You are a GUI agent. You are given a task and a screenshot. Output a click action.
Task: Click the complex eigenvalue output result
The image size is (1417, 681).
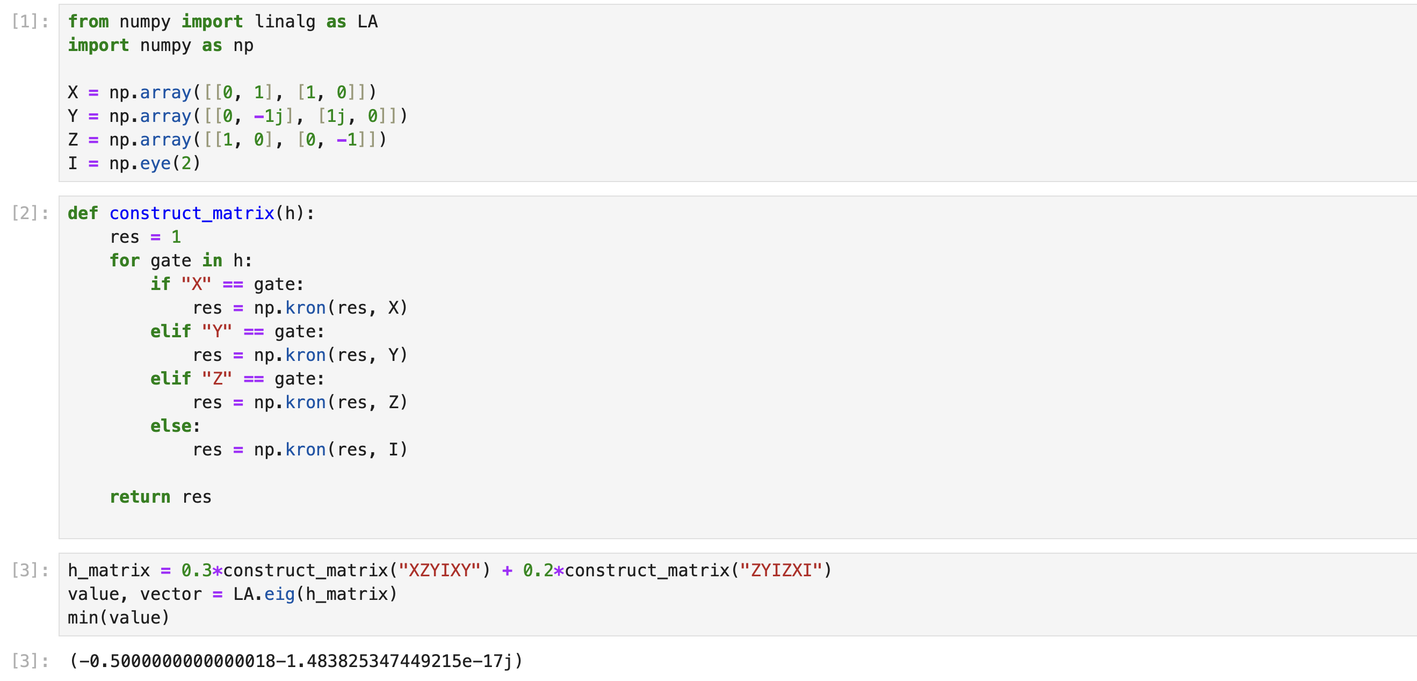(295, 661)
